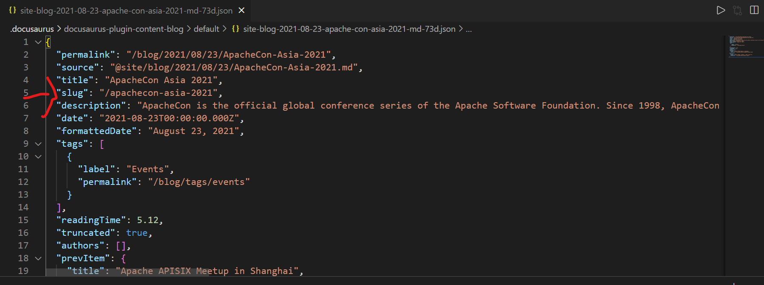Close the site-blog JSON tab
The image size is (764, 285).
pyautogui.click(x=241, y=10)
